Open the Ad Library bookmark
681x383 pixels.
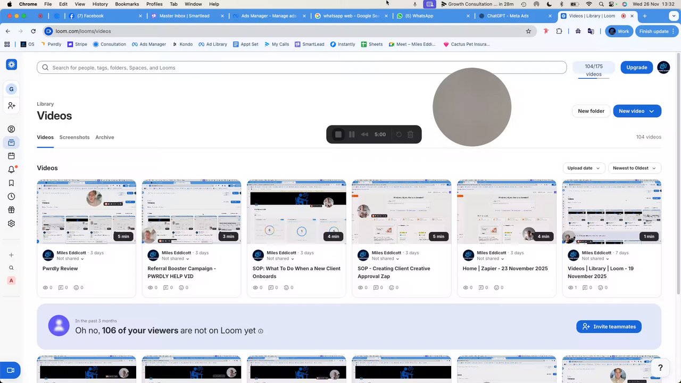[x=212, y=44]
